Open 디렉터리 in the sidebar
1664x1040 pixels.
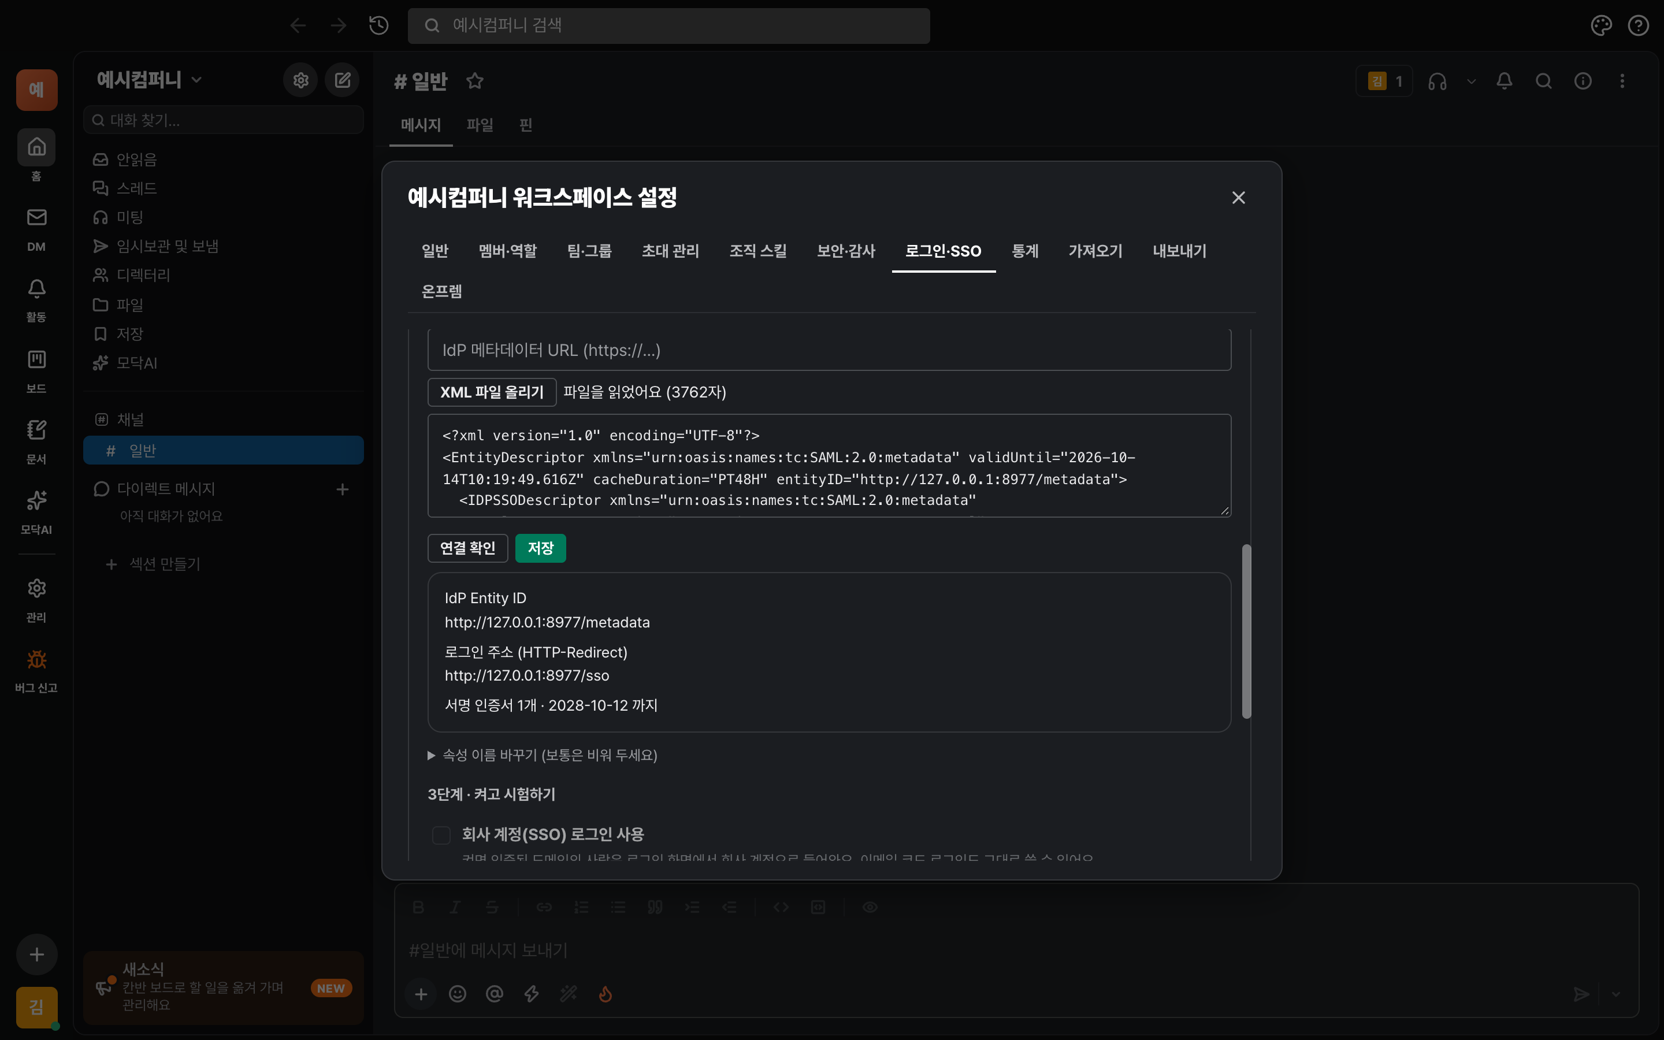(223, 275)
